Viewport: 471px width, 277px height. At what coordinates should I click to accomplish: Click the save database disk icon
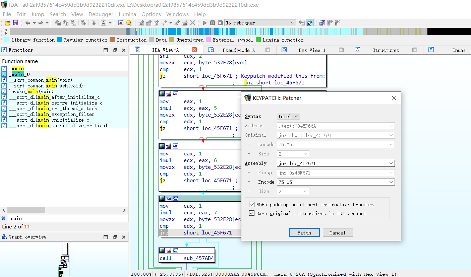(15, 23)
